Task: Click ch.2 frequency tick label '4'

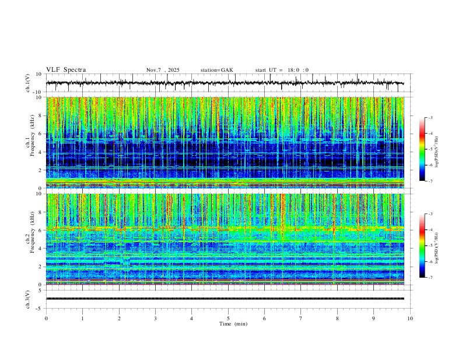Action: pyautogui.click(x=41, y=249)
